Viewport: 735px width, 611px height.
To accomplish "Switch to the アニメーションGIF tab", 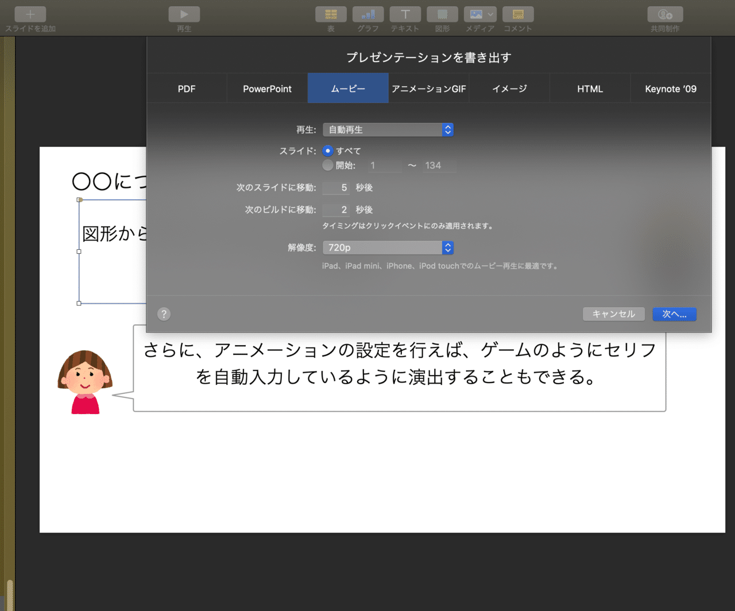I will [x=429, y=88].
